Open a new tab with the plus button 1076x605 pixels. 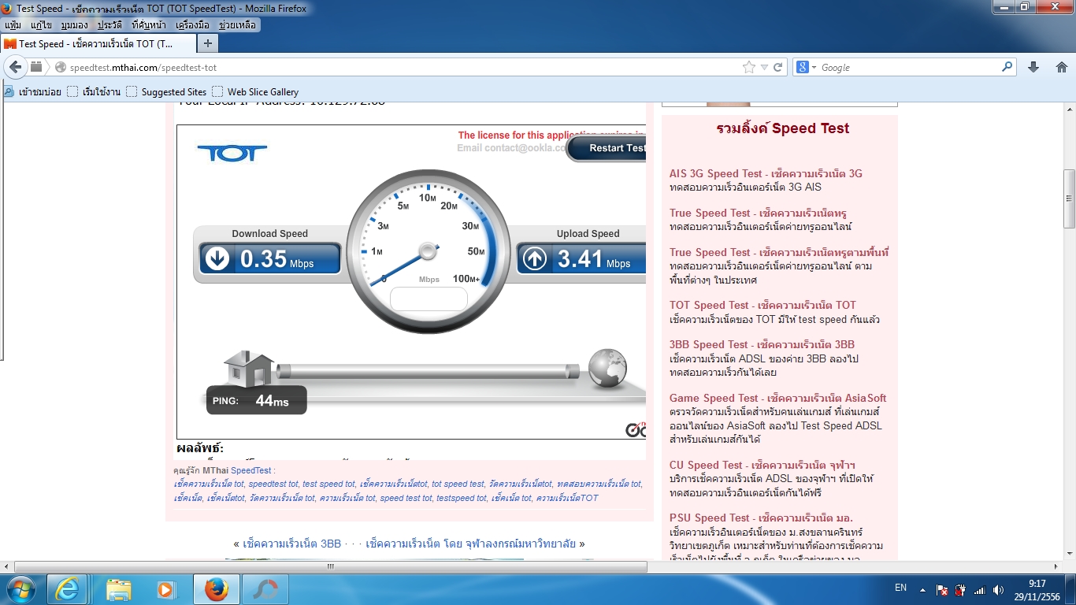pos(207,43)
